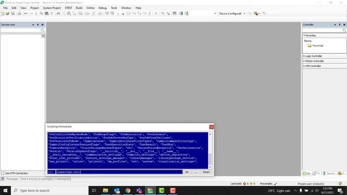Open the System Project menu

tap(52, 8)
